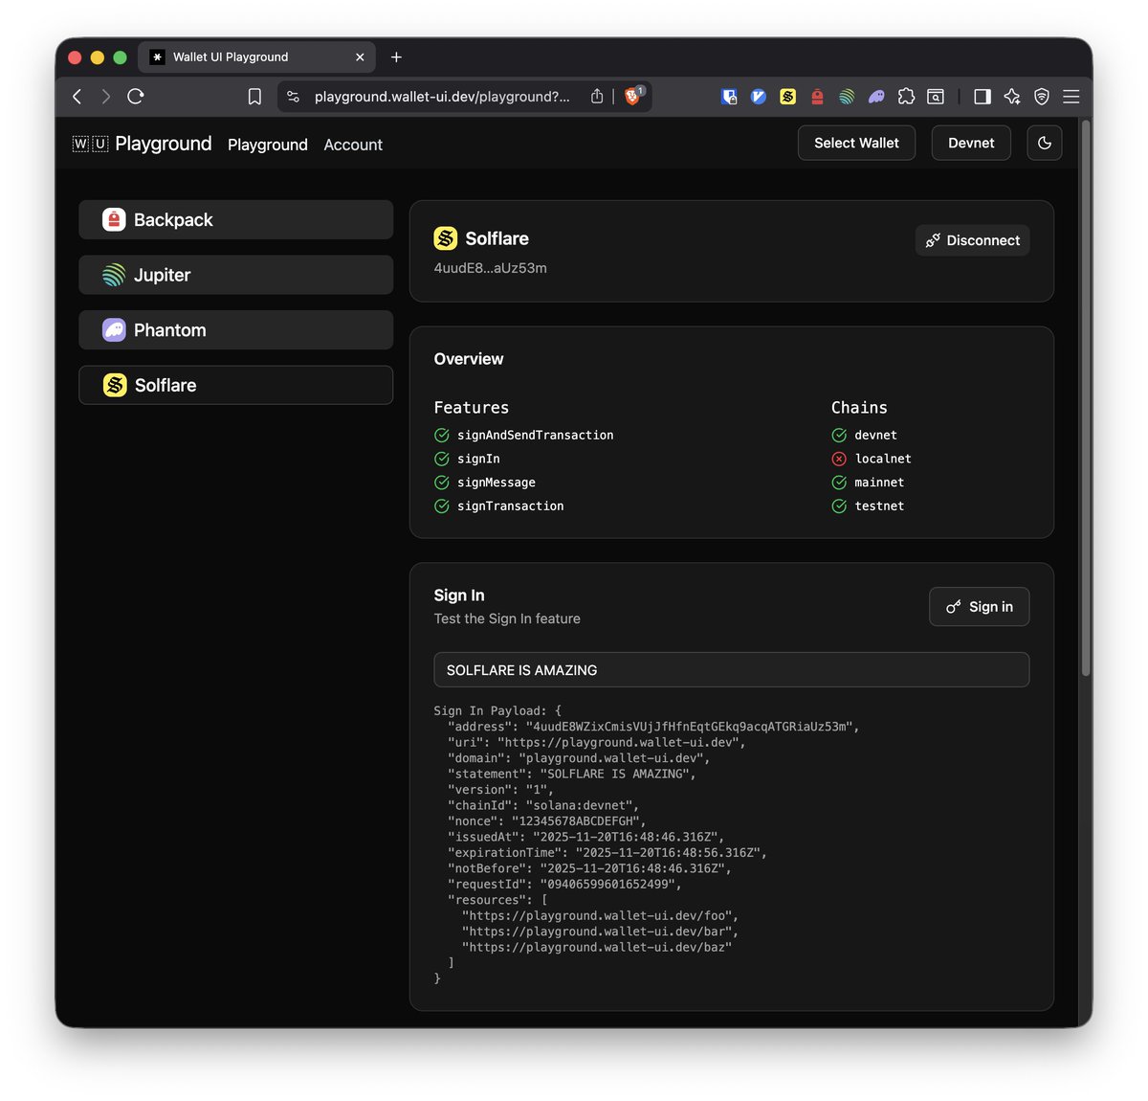Image resolution: width=1148 pixels, height=1101 pixels.
Task: Click the WU Playground logo
Action: point(142,144)
